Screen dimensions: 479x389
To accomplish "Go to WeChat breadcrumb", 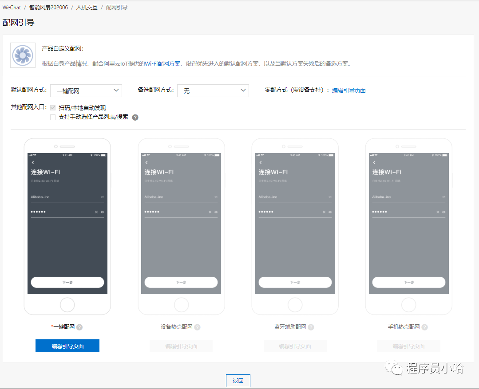I will (x=12, y=8).
